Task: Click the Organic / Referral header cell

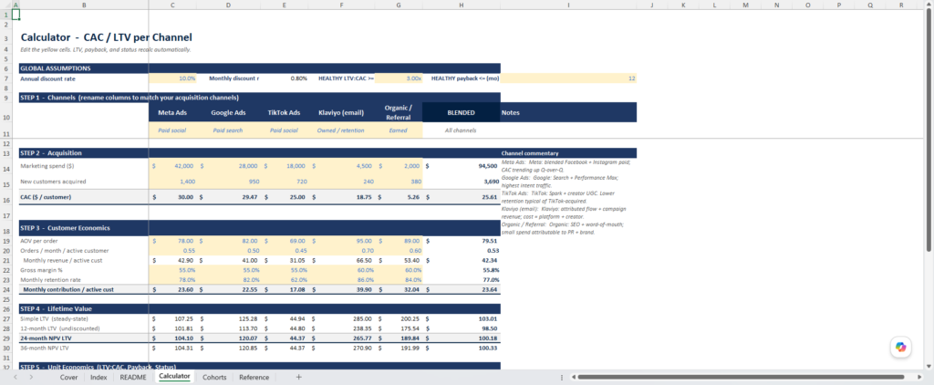Action: [399, 112]
